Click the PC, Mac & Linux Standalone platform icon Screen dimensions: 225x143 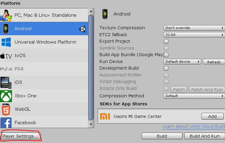click(x=6, y=15)
